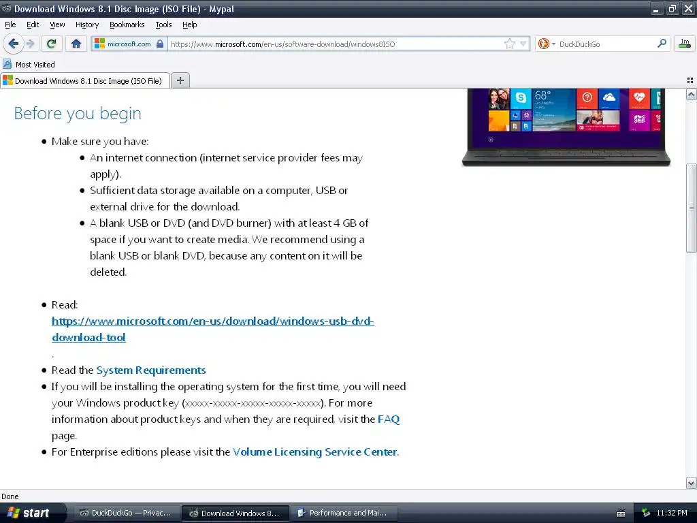Open the FAQ link
697x523 pixels.
[388, 419]
